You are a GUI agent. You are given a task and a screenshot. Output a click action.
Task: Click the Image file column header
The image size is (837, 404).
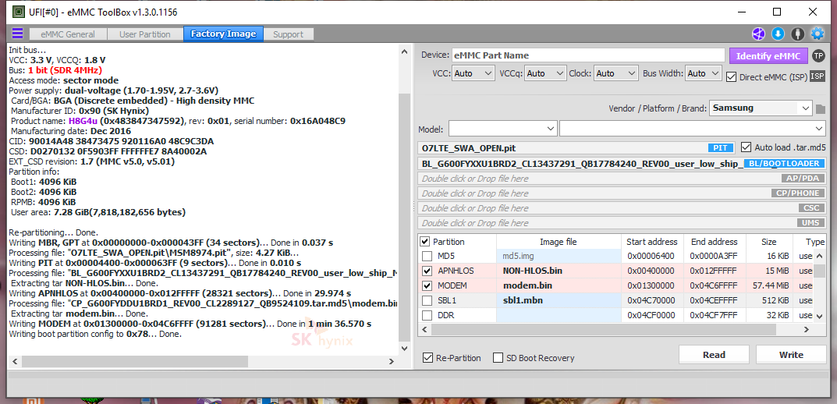pos(559,242)
